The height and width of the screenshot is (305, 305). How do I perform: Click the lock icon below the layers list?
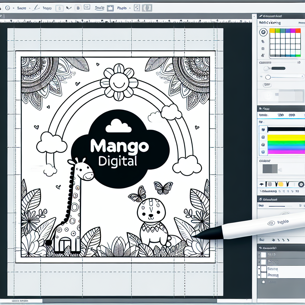[264, 282]
